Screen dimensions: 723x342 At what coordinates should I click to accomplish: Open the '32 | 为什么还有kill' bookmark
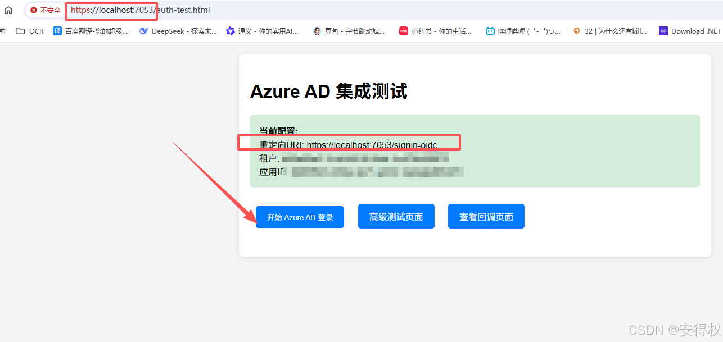[x=609, y=31]
